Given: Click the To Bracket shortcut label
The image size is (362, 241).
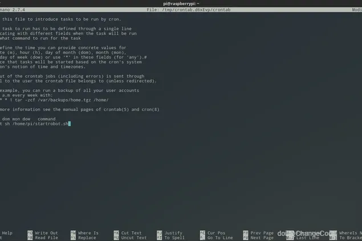Looking at the screenshot, I should [351, 238].
